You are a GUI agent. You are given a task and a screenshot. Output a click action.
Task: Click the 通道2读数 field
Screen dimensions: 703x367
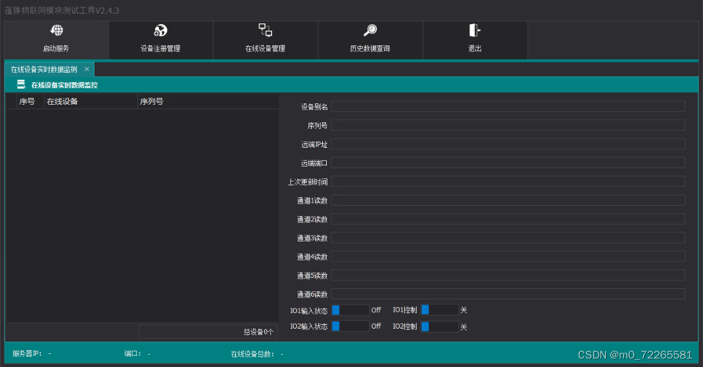(x=508, y=219)
